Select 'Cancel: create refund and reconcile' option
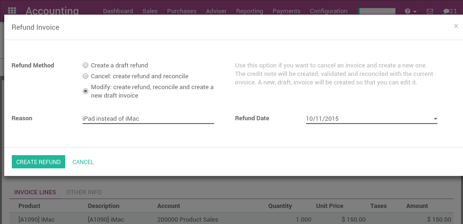Screen dimensions: 463x224 tap(86, 76)
